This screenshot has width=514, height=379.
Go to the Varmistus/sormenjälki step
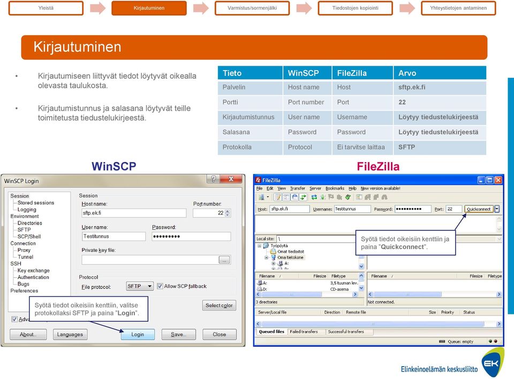(252, 8)
